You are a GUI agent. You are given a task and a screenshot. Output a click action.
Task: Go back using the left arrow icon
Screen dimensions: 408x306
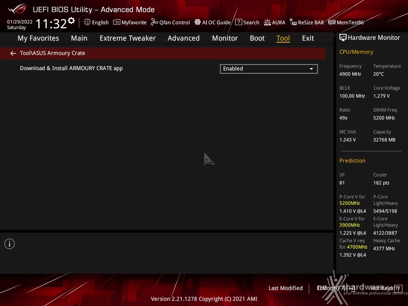[x=13, y=53]
